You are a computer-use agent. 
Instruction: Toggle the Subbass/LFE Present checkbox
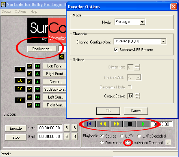point(116,49)
